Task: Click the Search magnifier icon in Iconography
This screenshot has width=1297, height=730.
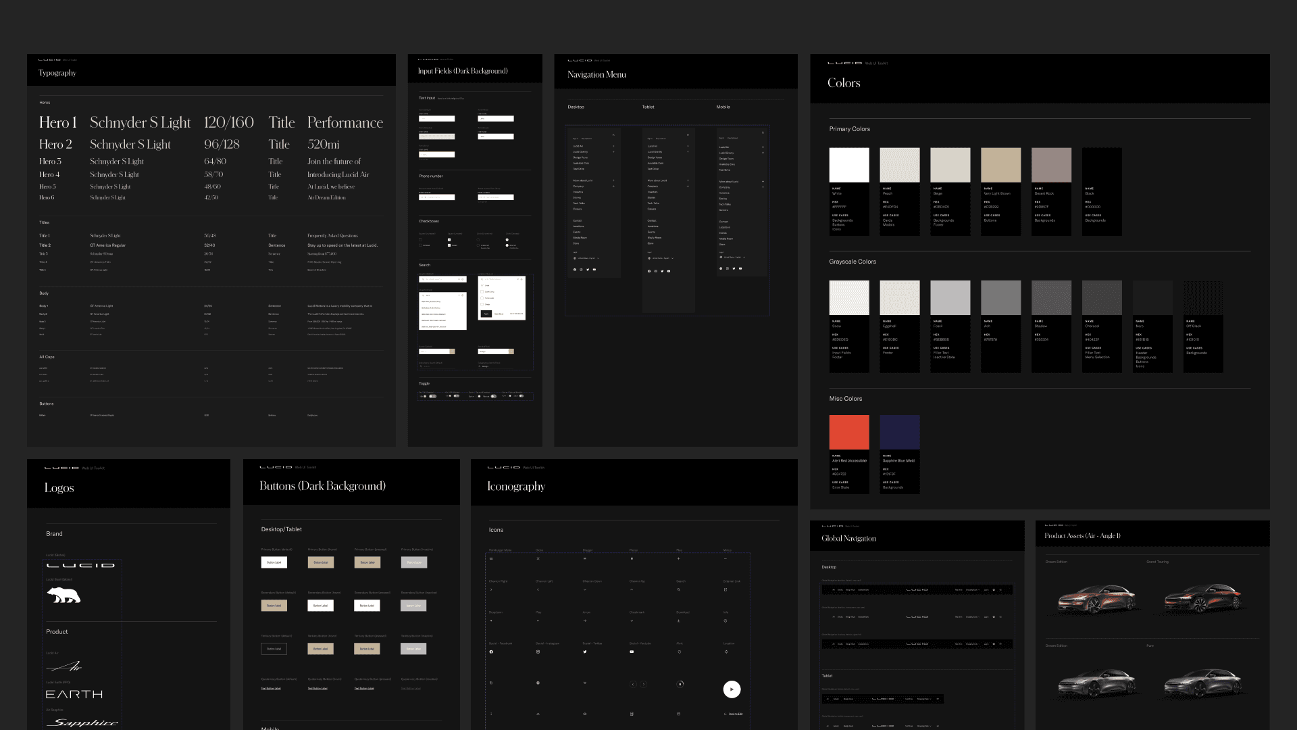Action: 679,589
